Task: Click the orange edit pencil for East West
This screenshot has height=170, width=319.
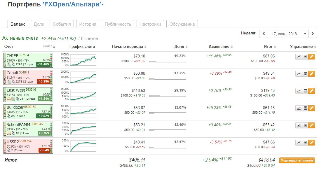Action: [x=312, y=91]
